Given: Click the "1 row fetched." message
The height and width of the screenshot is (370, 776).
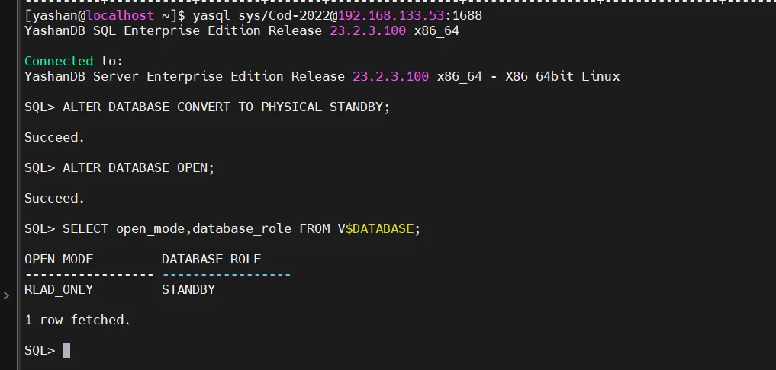Looking at the screenshot, I should click(x=77, y=320).
